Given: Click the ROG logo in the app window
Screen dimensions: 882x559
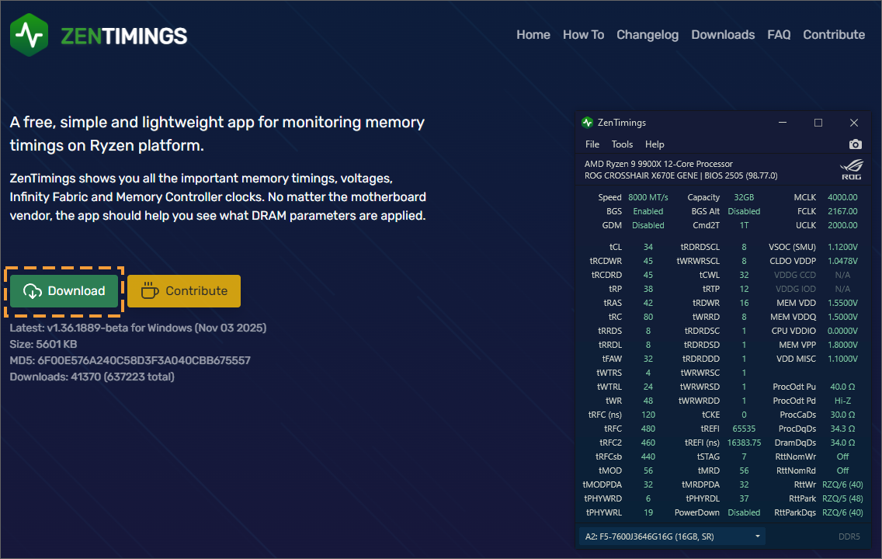Looking at the screenshot, I should tap(851, 169).
